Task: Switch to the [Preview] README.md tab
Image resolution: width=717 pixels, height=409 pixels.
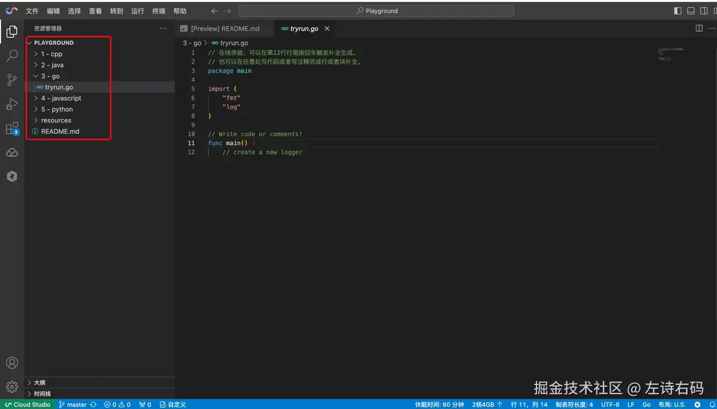Action: tap(225, 28)
